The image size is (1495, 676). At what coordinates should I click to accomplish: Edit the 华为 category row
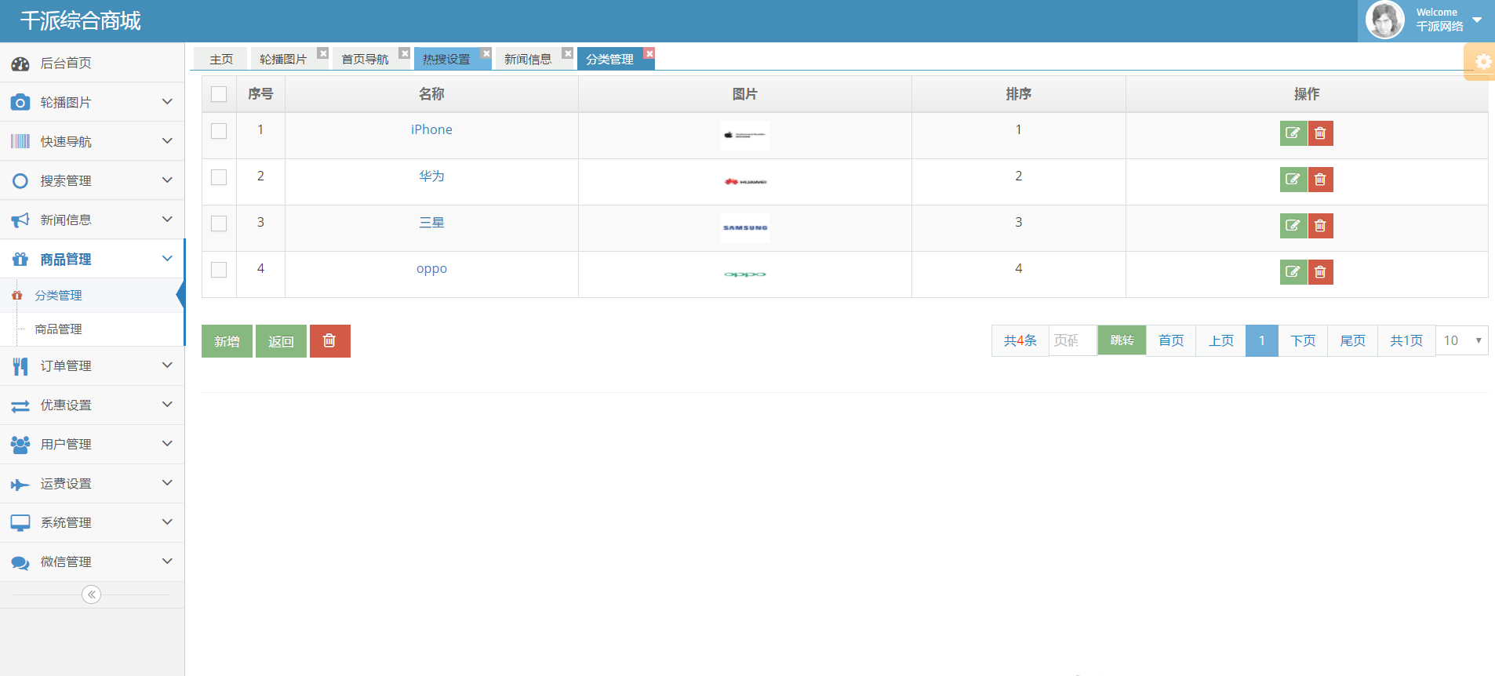pos(1293,180)
